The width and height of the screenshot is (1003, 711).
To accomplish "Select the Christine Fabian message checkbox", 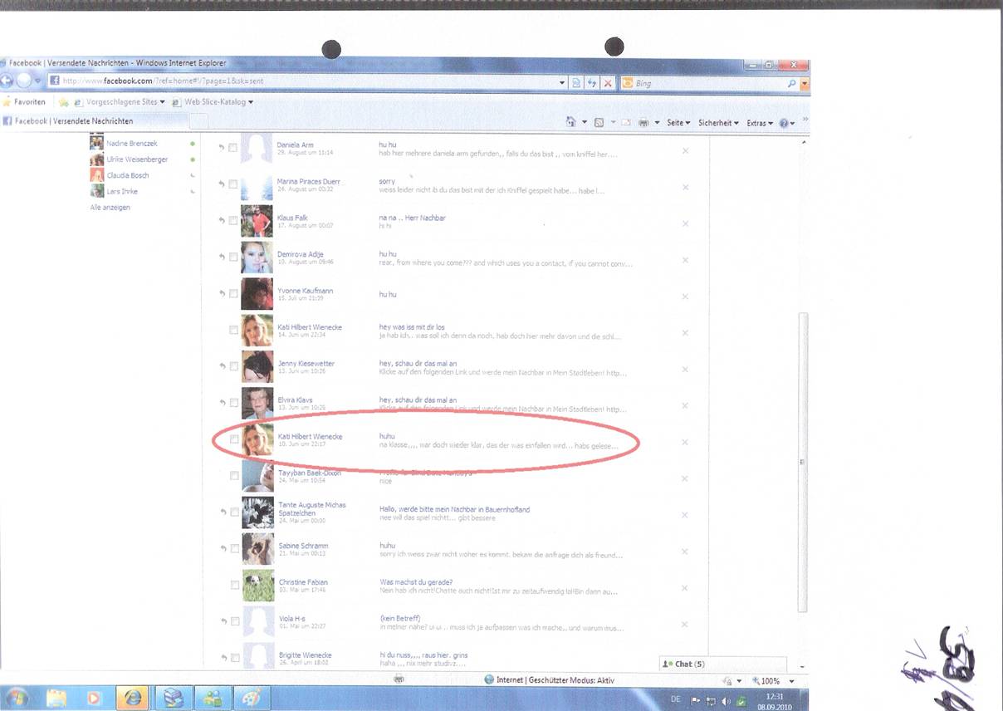I will pos(234,585).
